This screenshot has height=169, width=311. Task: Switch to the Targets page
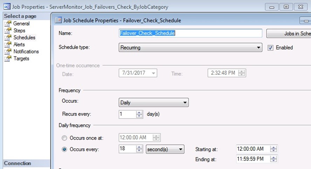21,59
